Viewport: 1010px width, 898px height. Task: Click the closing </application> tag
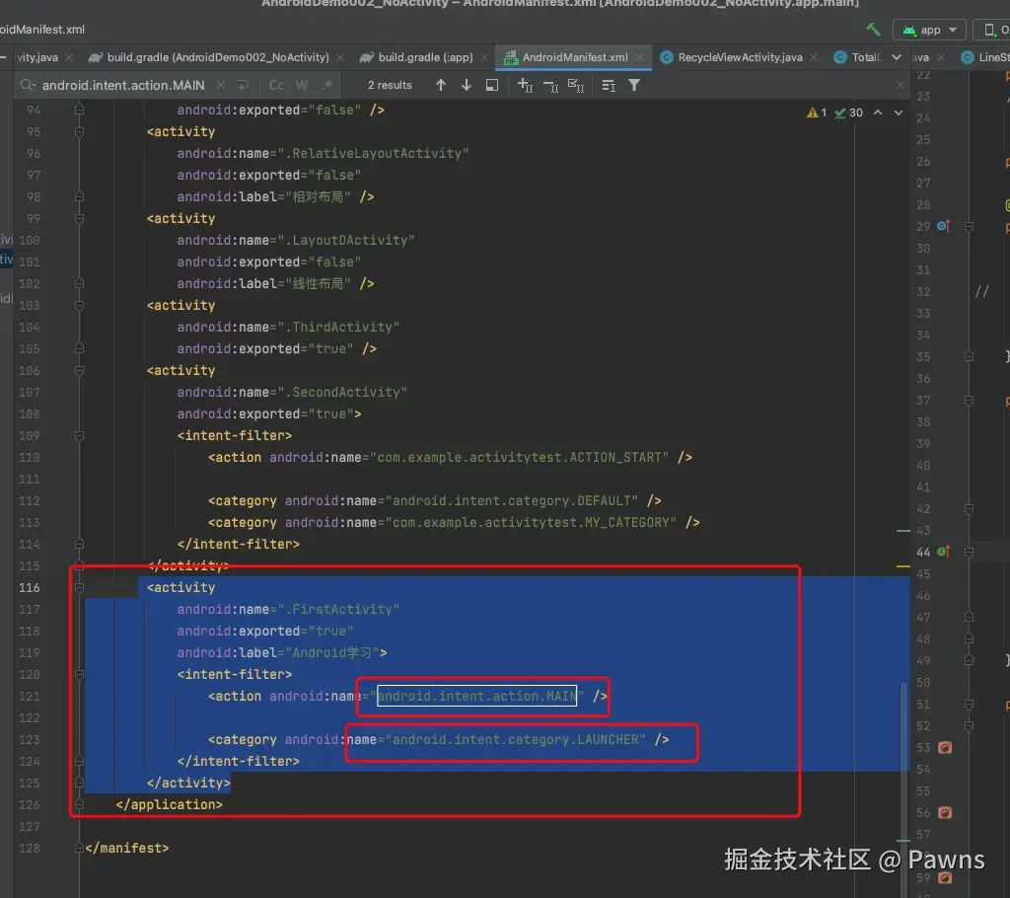coord(169,804)
